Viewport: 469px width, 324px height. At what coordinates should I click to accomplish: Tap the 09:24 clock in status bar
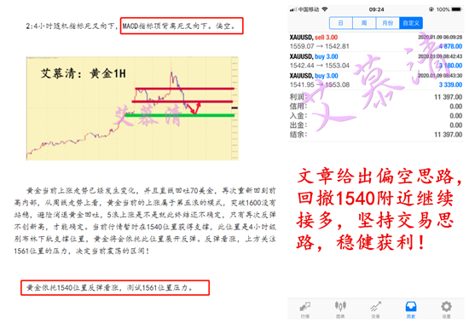point(376,9)
